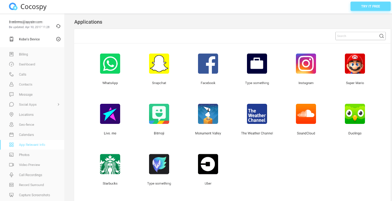
Task: Click the Duolingo label
Action: coord(355,133)
